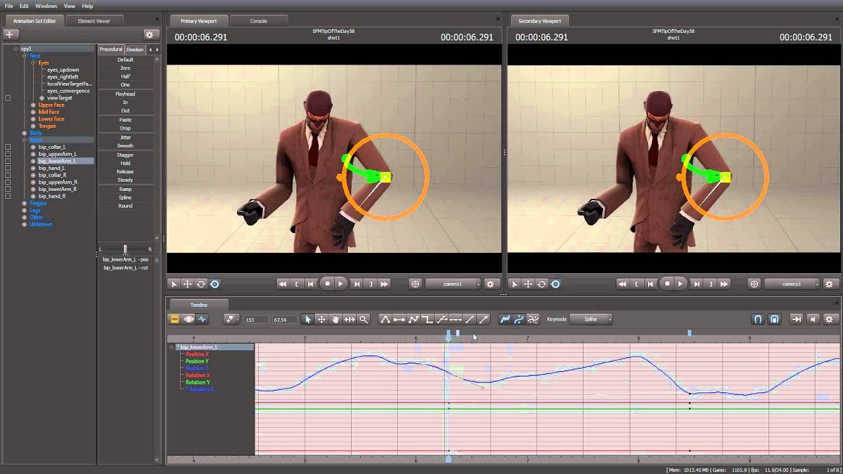Toggle checkbox beside bip_lowerArm_R
This screenshot has height=474, width=843.
click(x=8, y=189)
